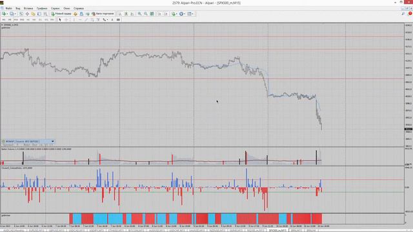Toggle the Авто-торговля button
The width and height of the screenshot is (413, 232).
pos(103,14)
